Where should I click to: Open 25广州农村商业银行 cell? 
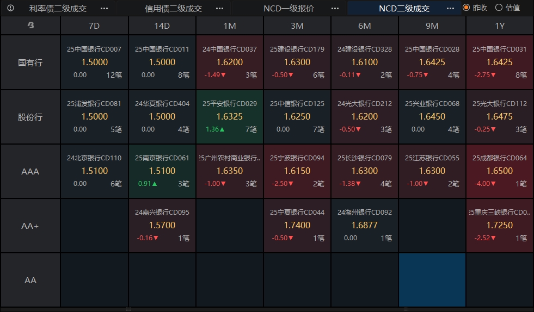pyautogui.click(x=230, y=171)
